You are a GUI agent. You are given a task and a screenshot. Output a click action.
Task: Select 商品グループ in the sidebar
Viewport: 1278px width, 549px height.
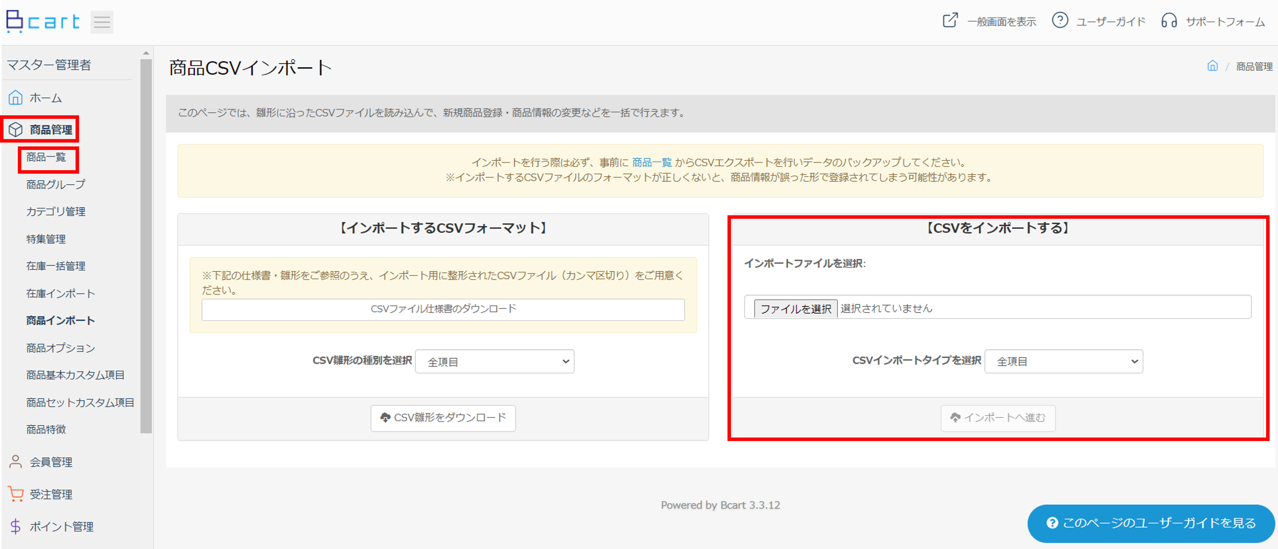tap(56, 184)
